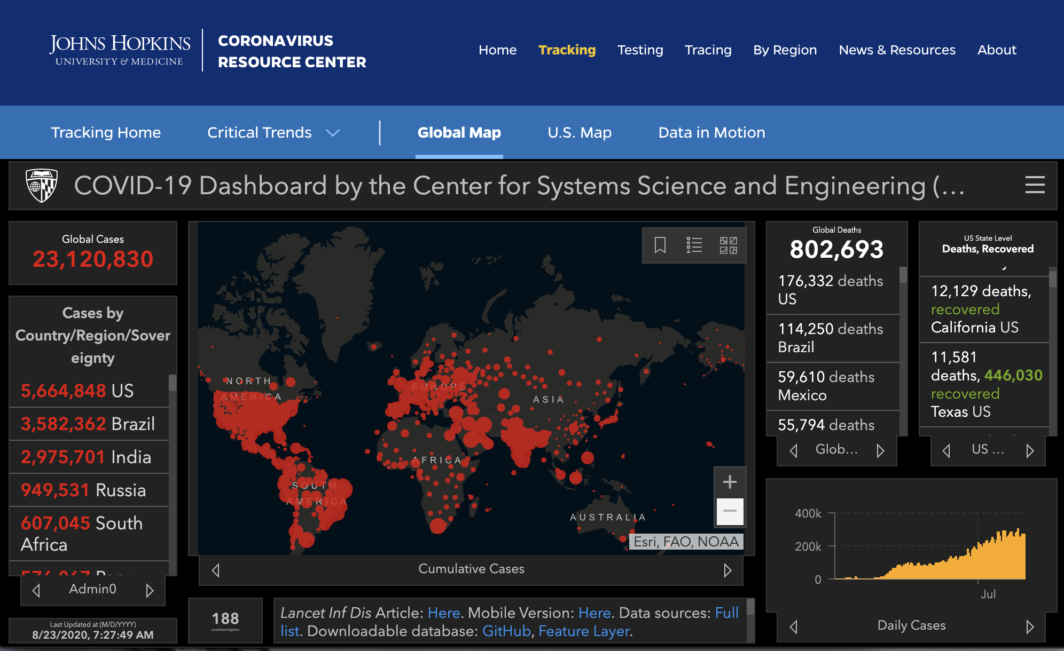Open the Testing nav item
Viewport: 1064px width, 651px height.
click(640, 50)
